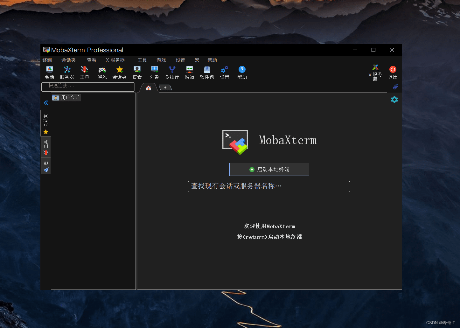Select the 用户会话 tree item
Viewport: 460px width, 328px height.
[66, 98]
